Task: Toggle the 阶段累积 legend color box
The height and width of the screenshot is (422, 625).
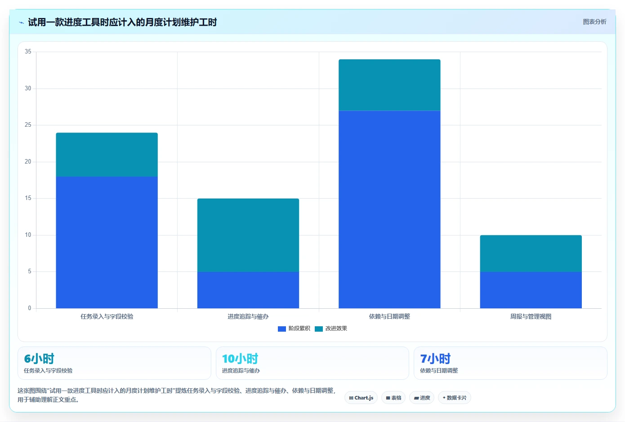Action: [x=282, y=329]
